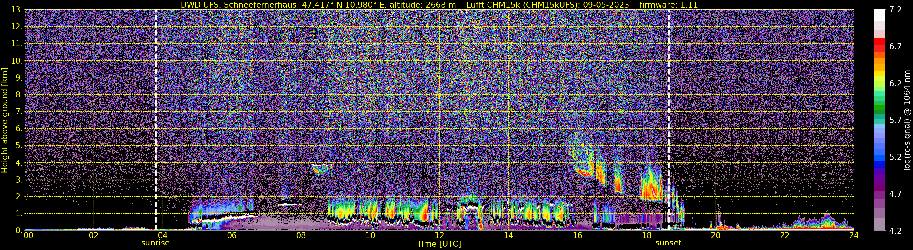
Task: Click the '20' time tick label
Action: (716, 235)
